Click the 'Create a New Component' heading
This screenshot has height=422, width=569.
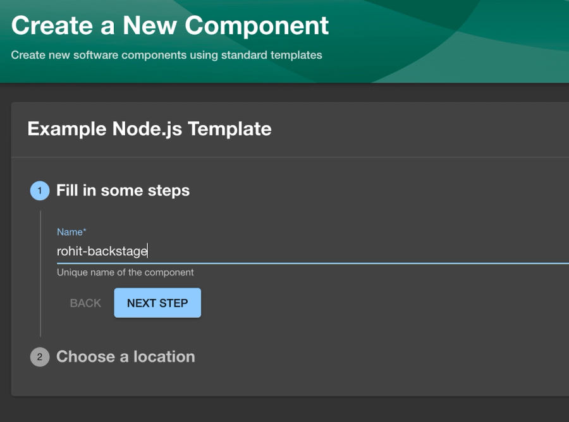(170, 26)
